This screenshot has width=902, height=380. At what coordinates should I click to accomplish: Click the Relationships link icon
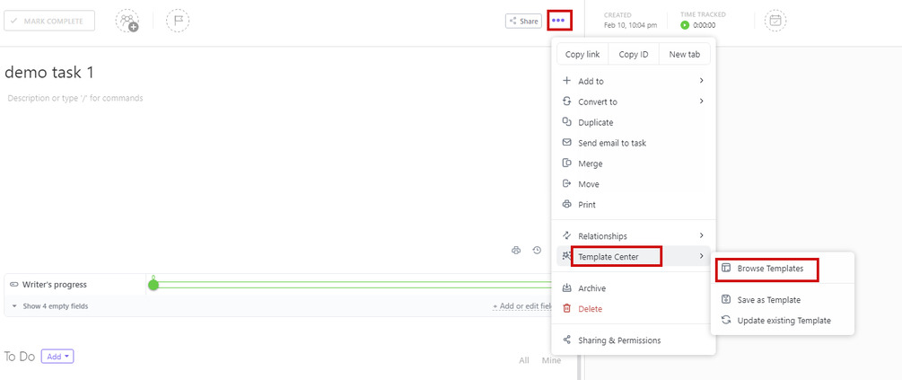(566, 236)
